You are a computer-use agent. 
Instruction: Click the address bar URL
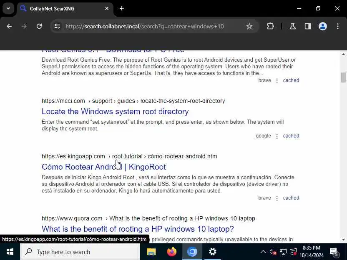tap(145, 26)
